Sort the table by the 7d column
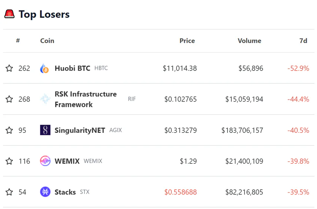Screen dimensions: 317x209 click(303, 41)
